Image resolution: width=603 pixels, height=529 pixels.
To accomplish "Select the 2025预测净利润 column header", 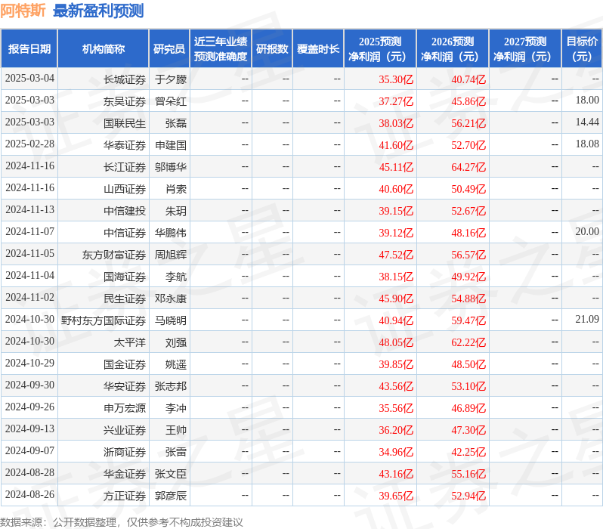I will coord(380,49).
